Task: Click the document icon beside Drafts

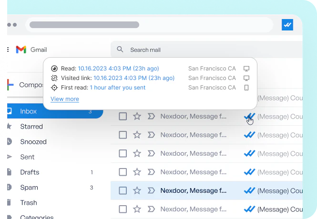Action: pyautogui.click(x=9, y=172)
